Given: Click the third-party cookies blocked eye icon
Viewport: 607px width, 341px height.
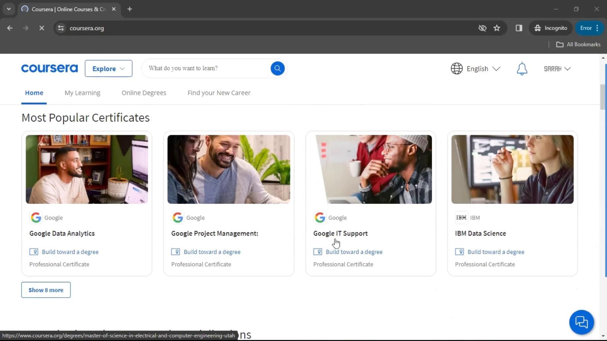Looking at the screenshot, I should click(x=482, y=28).
